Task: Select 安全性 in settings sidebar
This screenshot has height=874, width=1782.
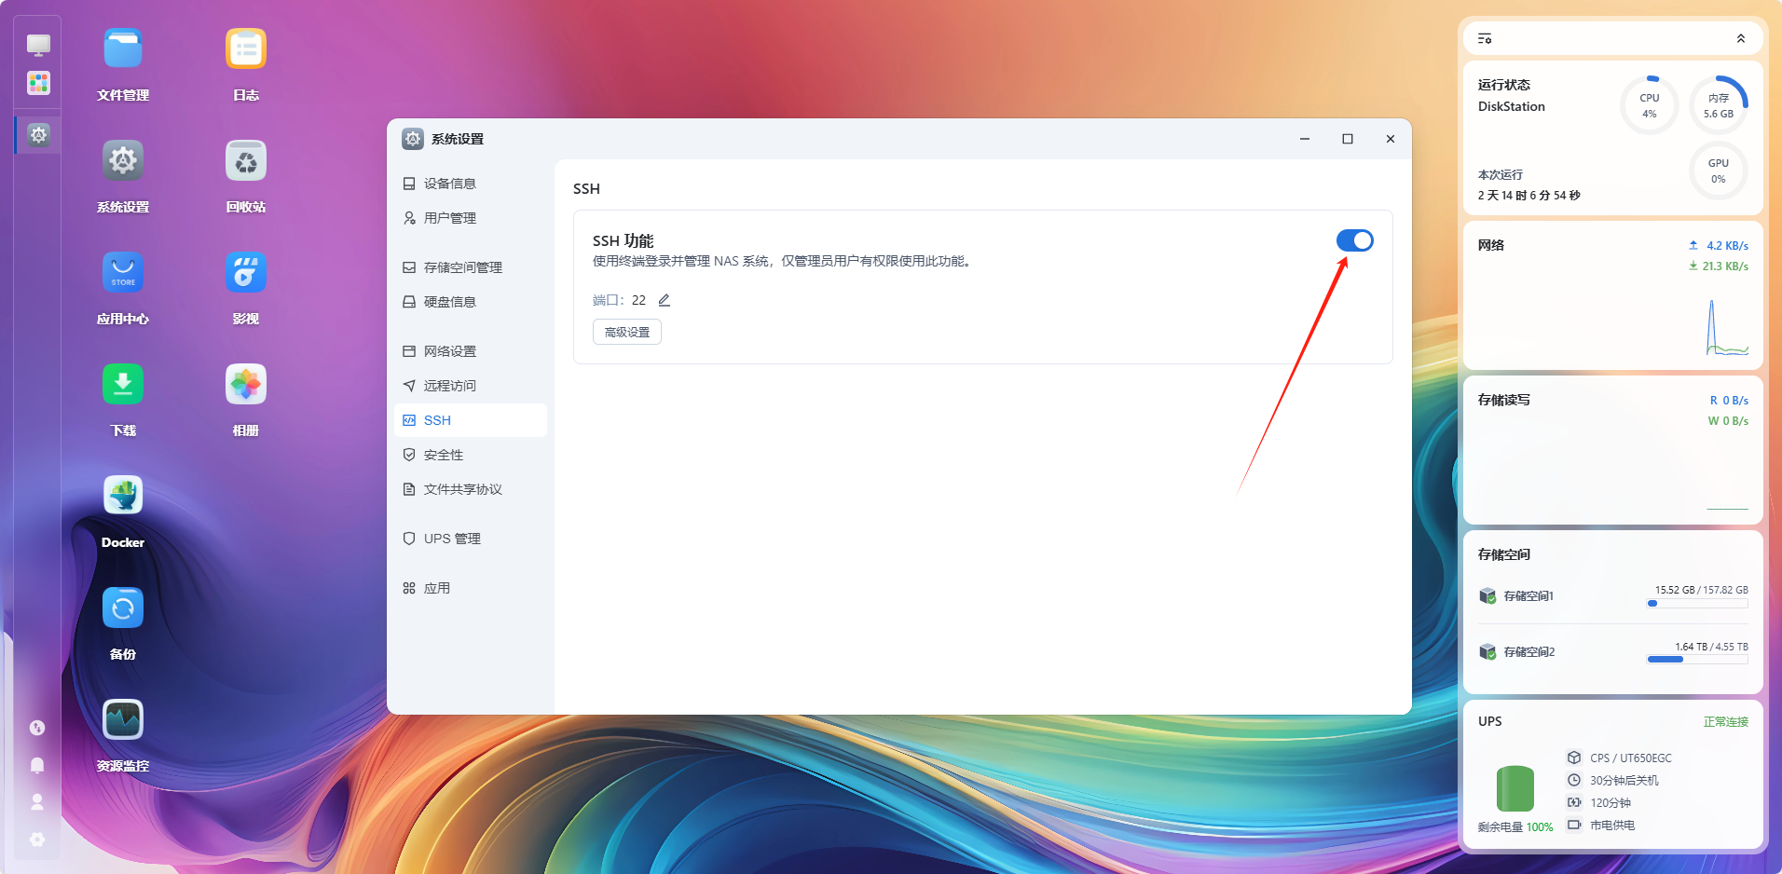Action: [x=444, y=455]
